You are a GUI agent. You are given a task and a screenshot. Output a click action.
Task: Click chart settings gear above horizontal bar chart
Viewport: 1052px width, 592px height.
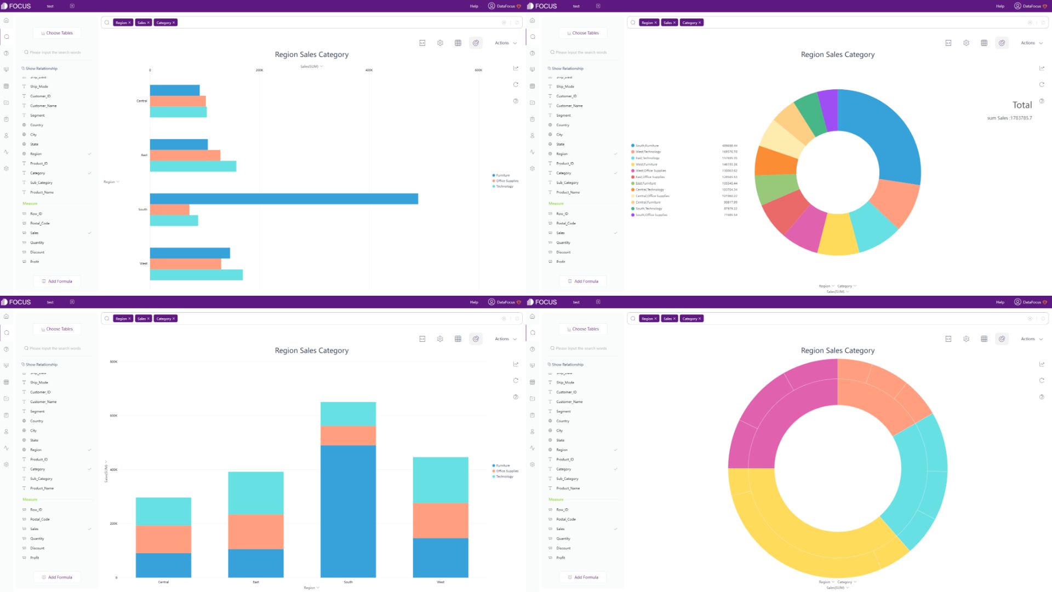(440, 43)
